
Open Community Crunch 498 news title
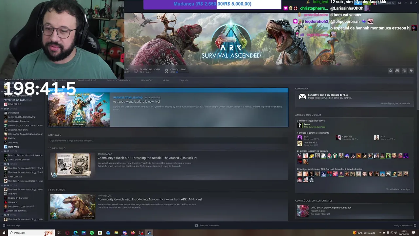(150, 199)
